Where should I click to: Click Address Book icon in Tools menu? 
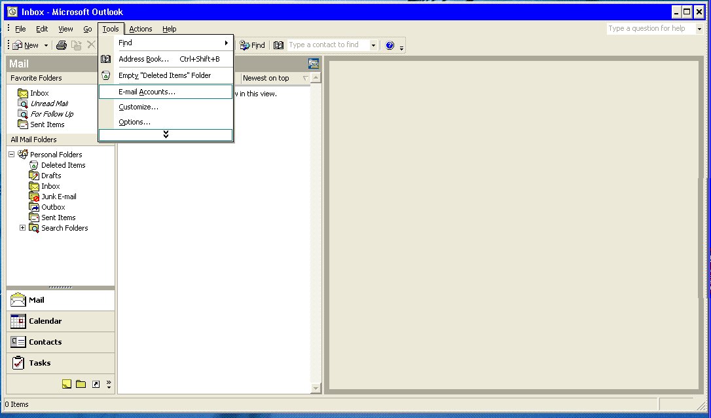tap(105, 59)
